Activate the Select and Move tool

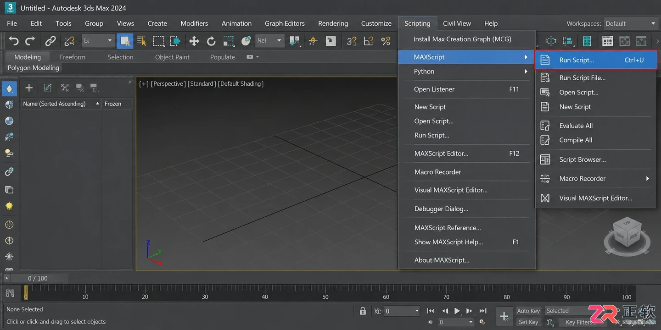194,41
